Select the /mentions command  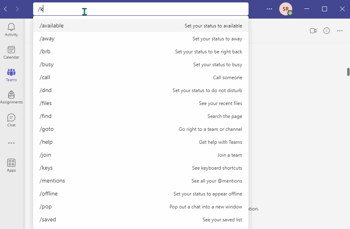(141, 181)
